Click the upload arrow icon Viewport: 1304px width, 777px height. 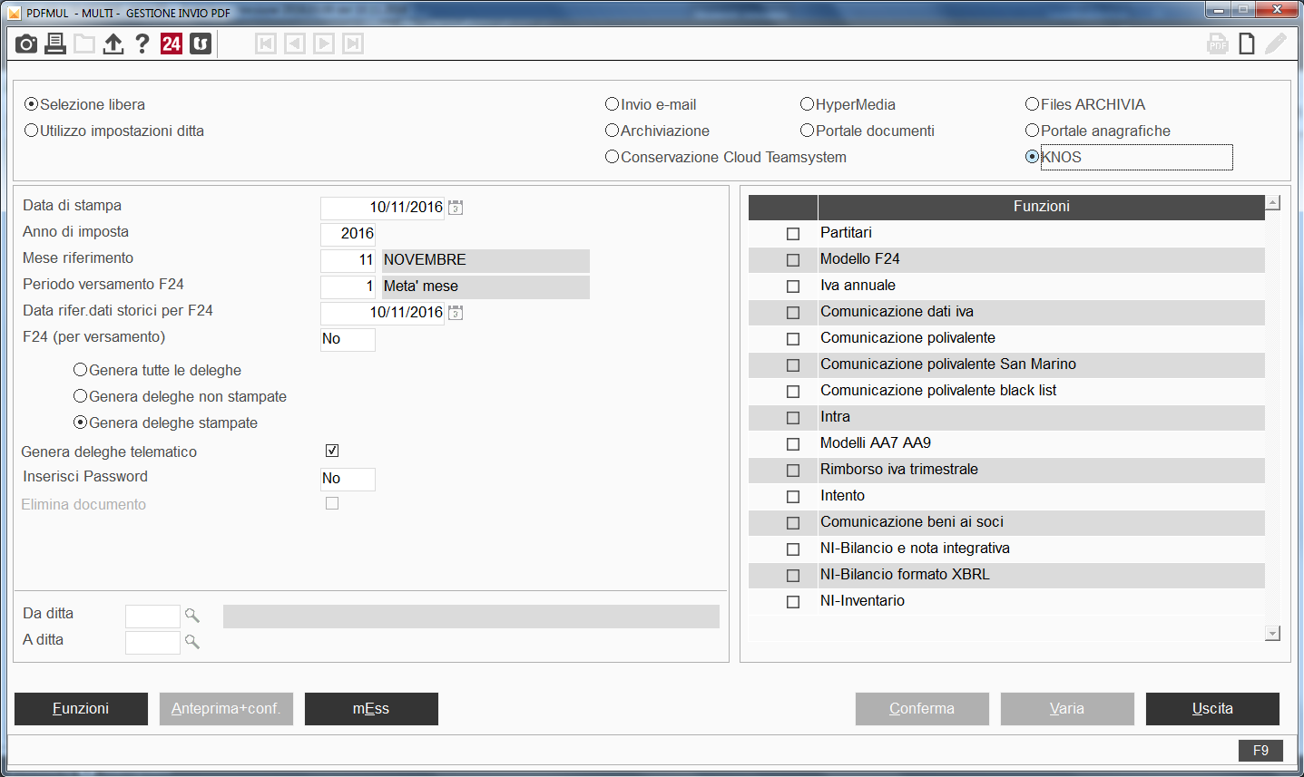point(113,44)
